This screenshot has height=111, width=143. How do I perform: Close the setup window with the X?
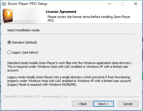tap(136, 4)
